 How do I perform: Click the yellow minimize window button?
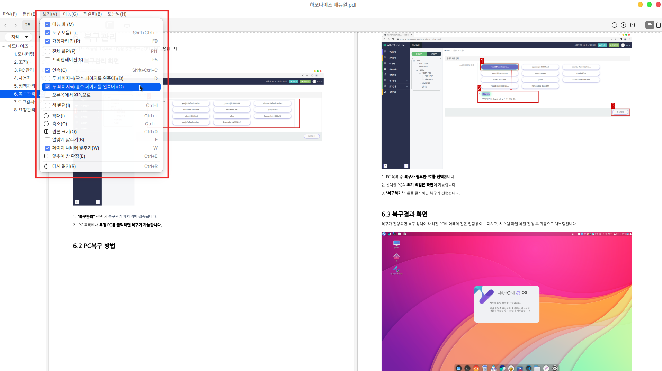(x=640, y=4)
